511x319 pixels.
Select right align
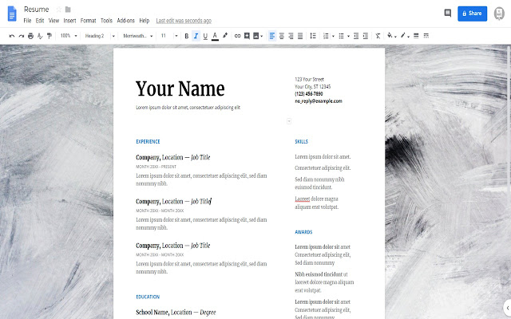[291, 36]
